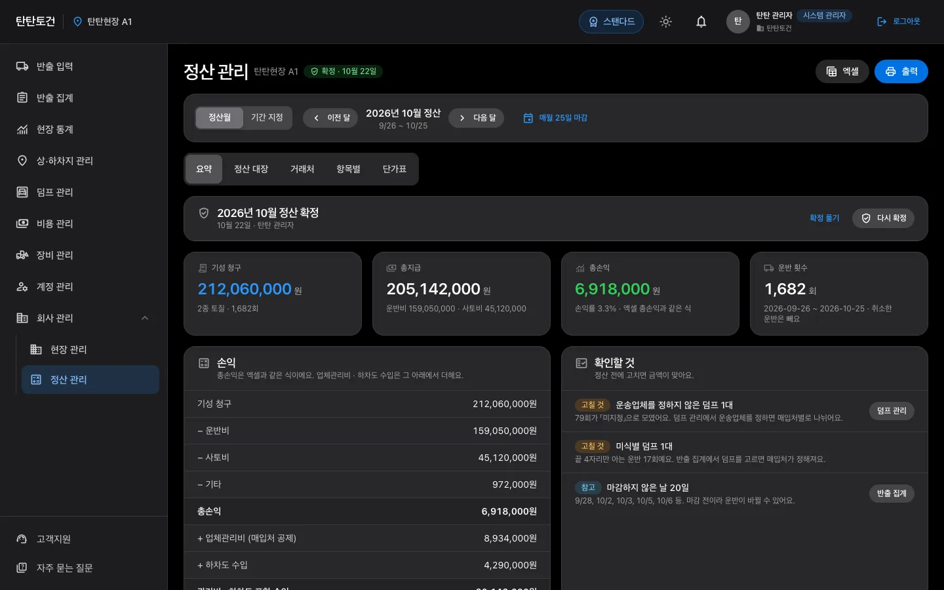Click the 다시 확정 button
Image resolution: width=944 pixels, height=590 pixels.
click(883, 218)
